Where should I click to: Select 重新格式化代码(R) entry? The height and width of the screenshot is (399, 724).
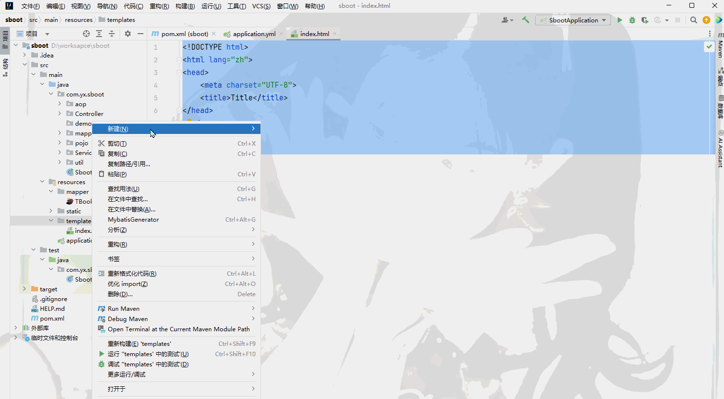176,273
